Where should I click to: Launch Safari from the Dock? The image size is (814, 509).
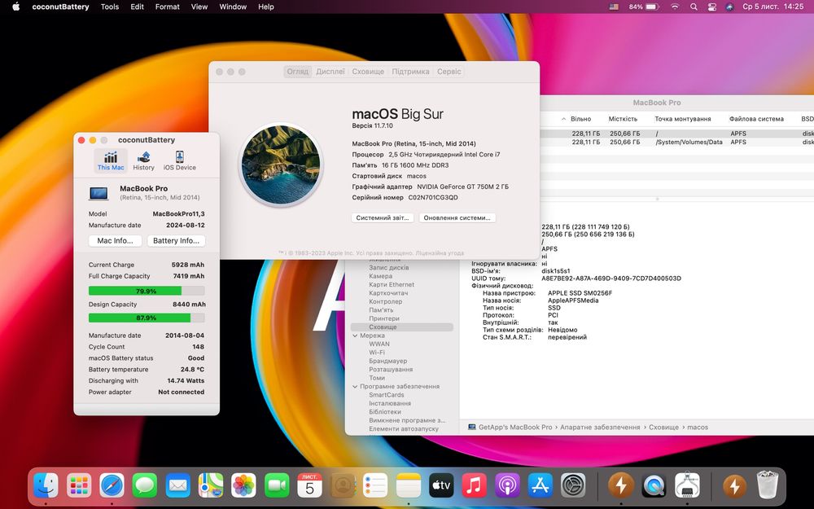click(112, 485)
